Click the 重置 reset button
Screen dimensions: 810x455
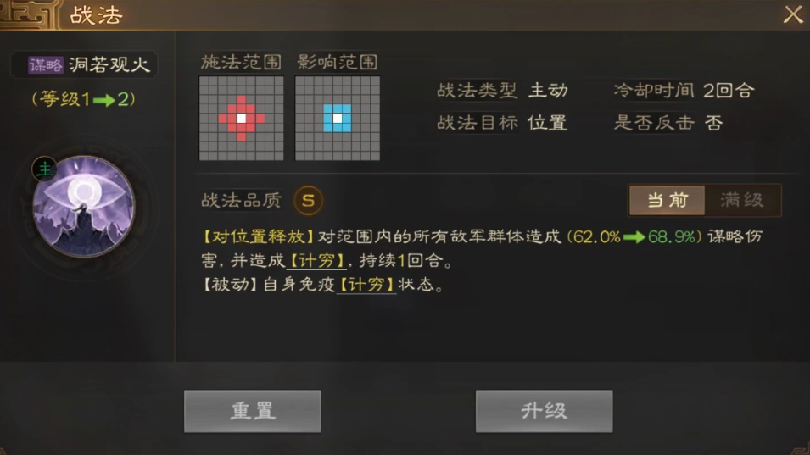(x=253, y=411)
